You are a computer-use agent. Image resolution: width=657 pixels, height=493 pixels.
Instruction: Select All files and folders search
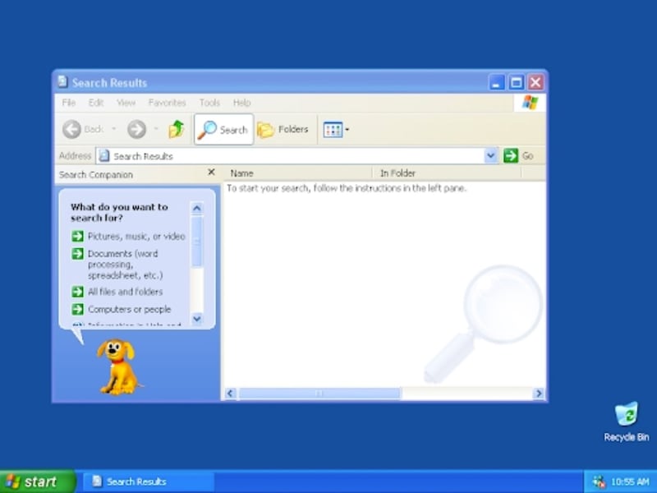coord(125,292)
